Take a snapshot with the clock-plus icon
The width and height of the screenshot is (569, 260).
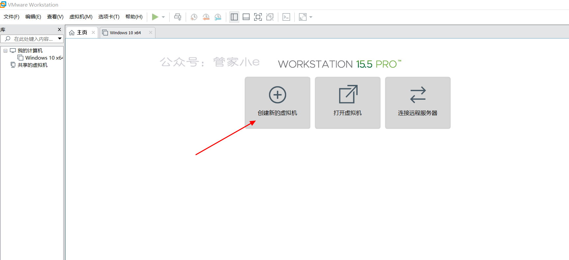194,17
